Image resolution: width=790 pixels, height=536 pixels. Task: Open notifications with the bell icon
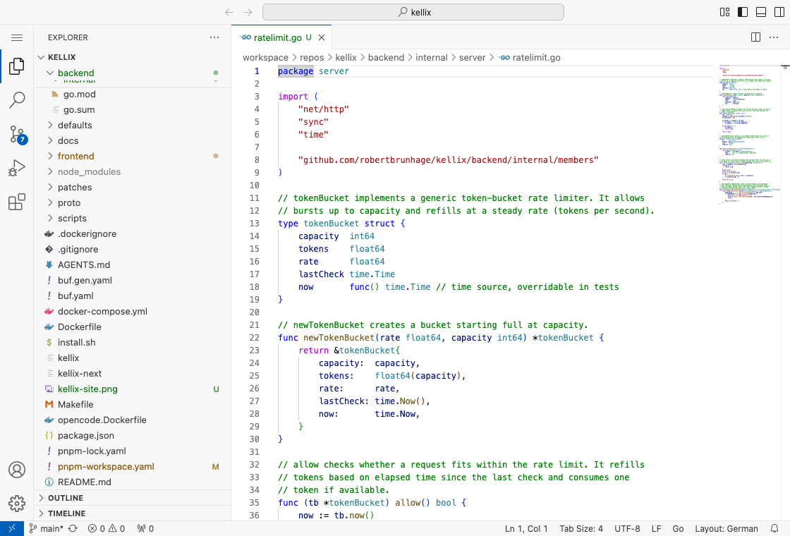pyautogui.click(x=774, y=528)
